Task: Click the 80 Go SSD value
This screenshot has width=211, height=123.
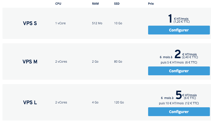Action: tap(118, 62)
